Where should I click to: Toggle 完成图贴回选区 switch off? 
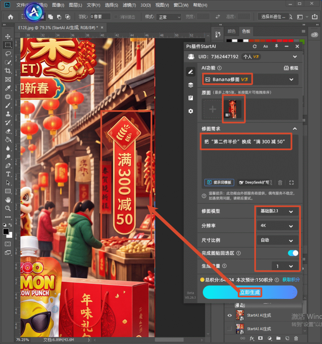coord(293,253)
